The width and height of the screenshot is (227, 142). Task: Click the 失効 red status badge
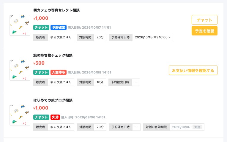click(x=55, y=117)
